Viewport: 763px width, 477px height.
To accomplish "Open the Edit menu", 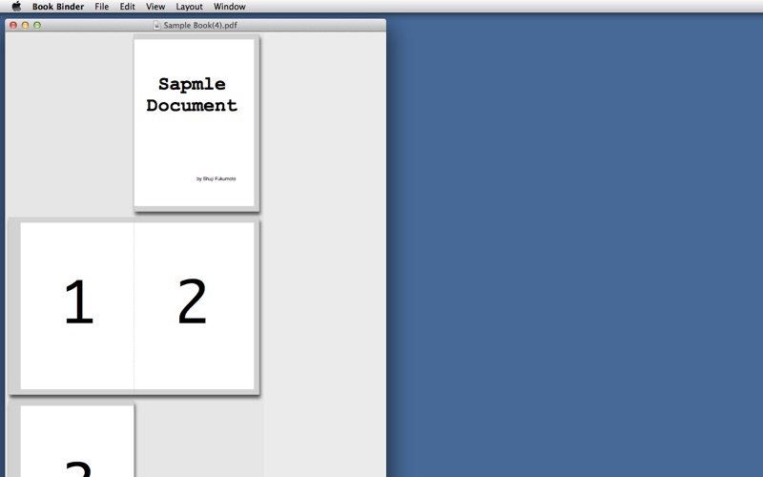I will tap(127, 7).
